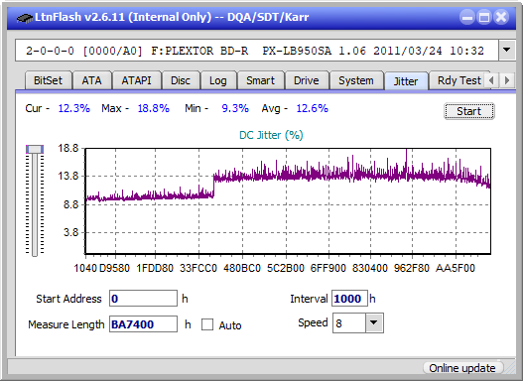
Task: Click the Max value 18.8%
Action: click(x=154, y=108)
